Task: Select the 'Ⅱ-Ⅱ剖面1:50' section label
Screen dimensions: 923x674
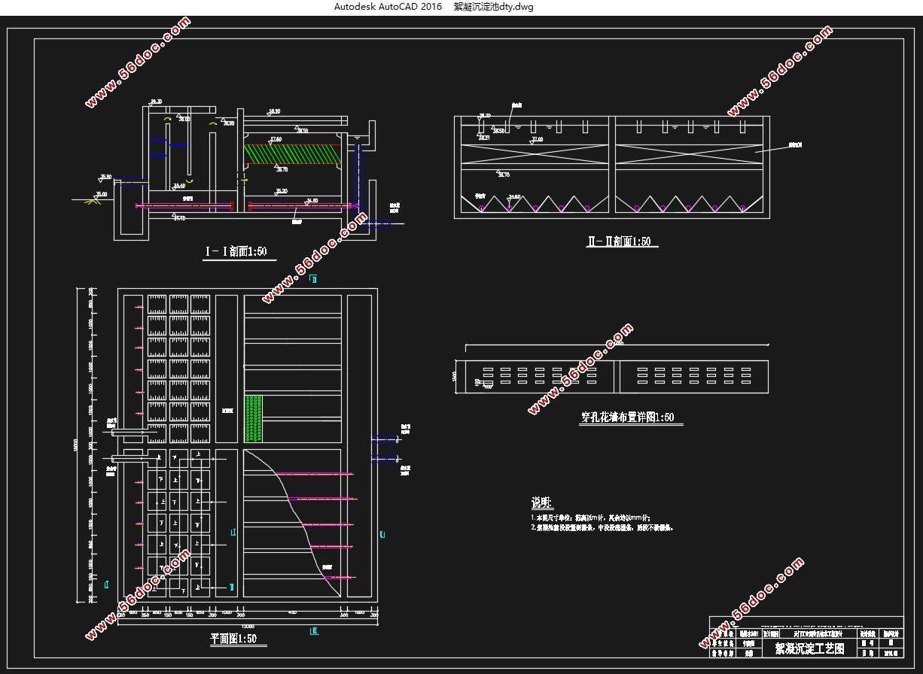Action: tap(618, 241)
